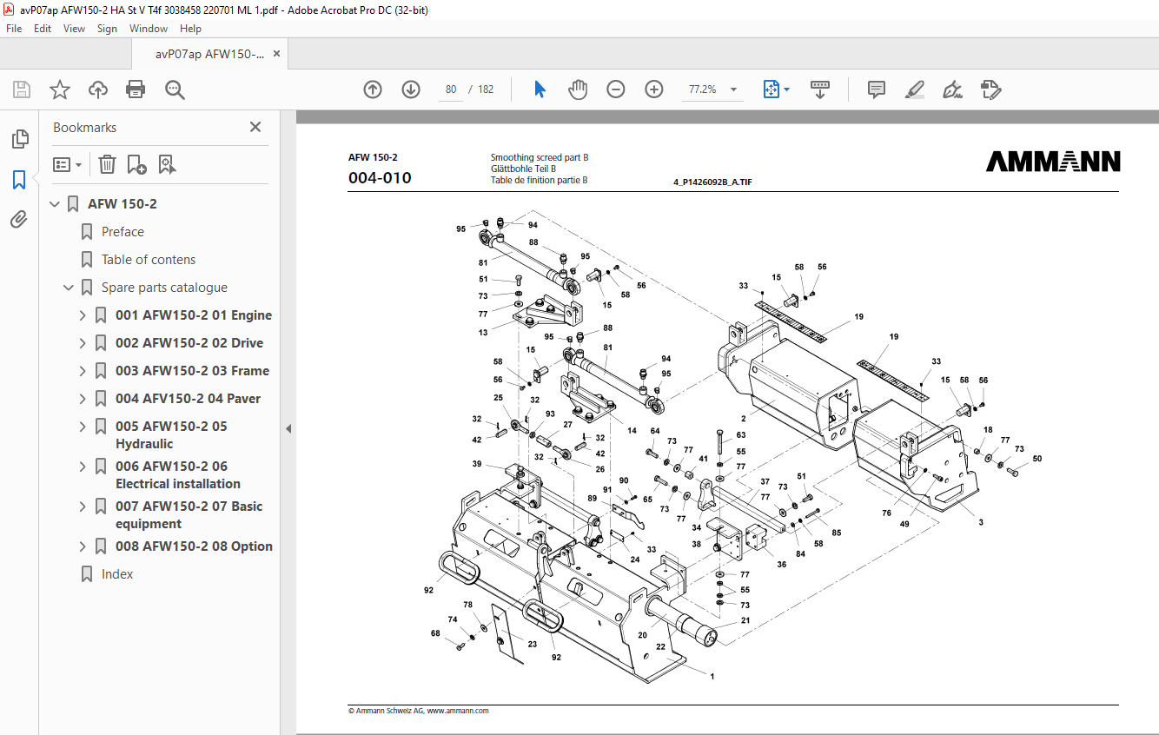This screenshot has width=1159, height=735.
Task: Open the View menu
Action: 75,29
